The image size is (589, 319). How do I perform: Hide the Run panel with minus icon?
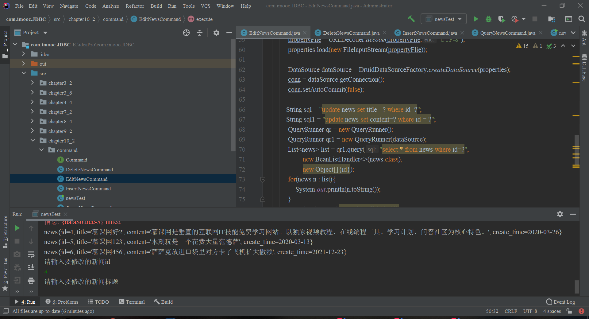click(x=573, y=214)
